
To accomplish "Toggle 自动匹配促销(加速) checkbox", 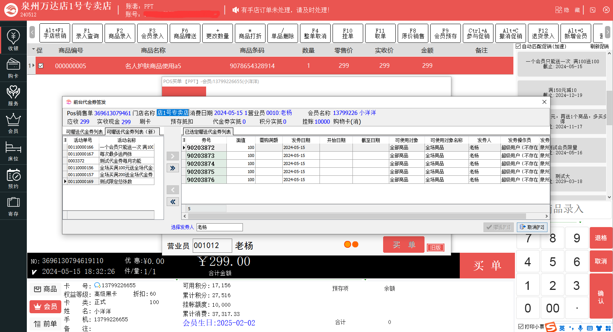I will point(518,46).
